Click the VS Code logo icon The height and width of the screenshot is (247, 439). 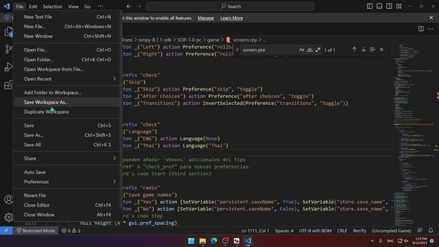[x=6, y=6]
